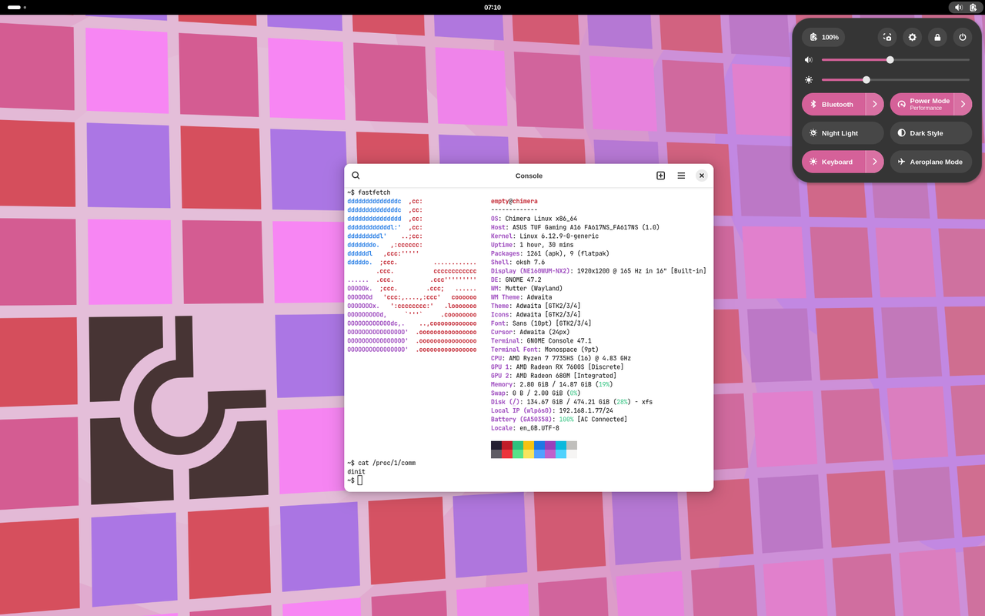Open Settings via the gear icon
This screenshot has width=985, height=616.
point(912,37)
